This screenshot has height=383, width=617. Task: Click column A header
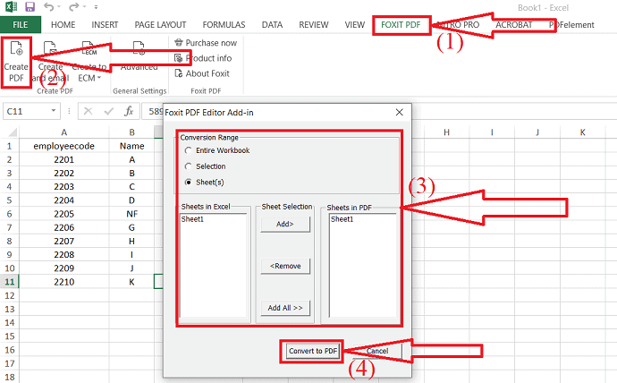[x=64, y=132]
